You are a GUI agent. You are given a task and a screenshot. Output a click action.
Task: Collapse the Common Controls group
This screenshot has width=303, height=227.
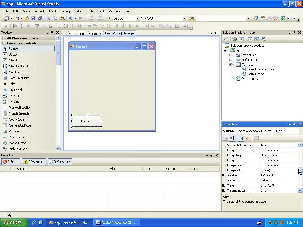pyautogui.click(x=4, y=43)
